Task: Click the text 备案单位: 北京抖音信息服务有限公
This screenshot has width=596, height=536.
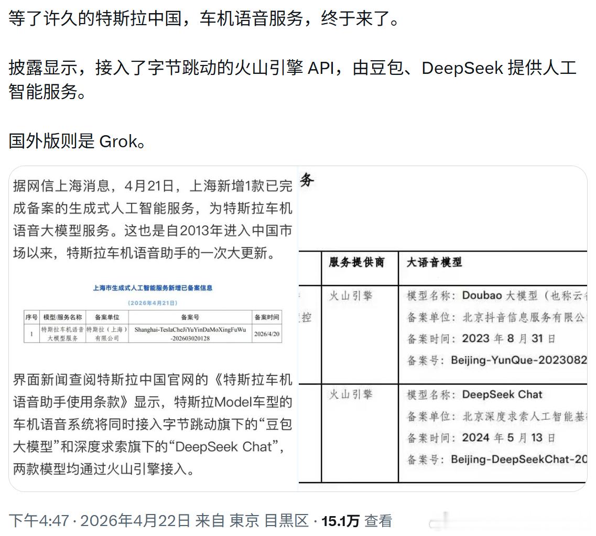Action: click(x=496, y=317)
